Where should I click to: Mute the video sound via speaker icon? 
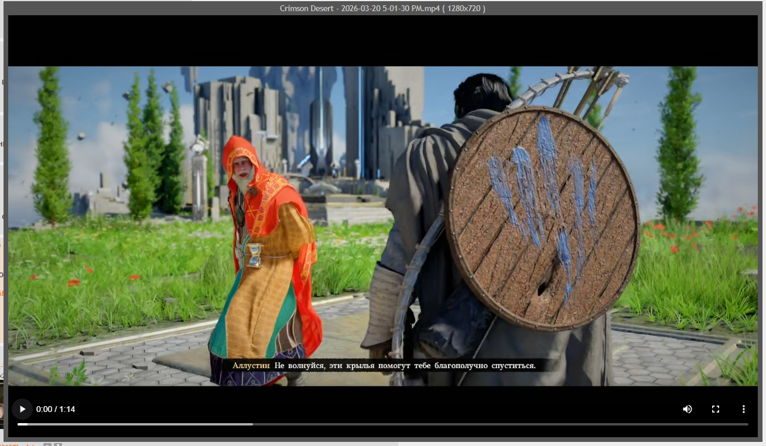(x=688, y=409)
